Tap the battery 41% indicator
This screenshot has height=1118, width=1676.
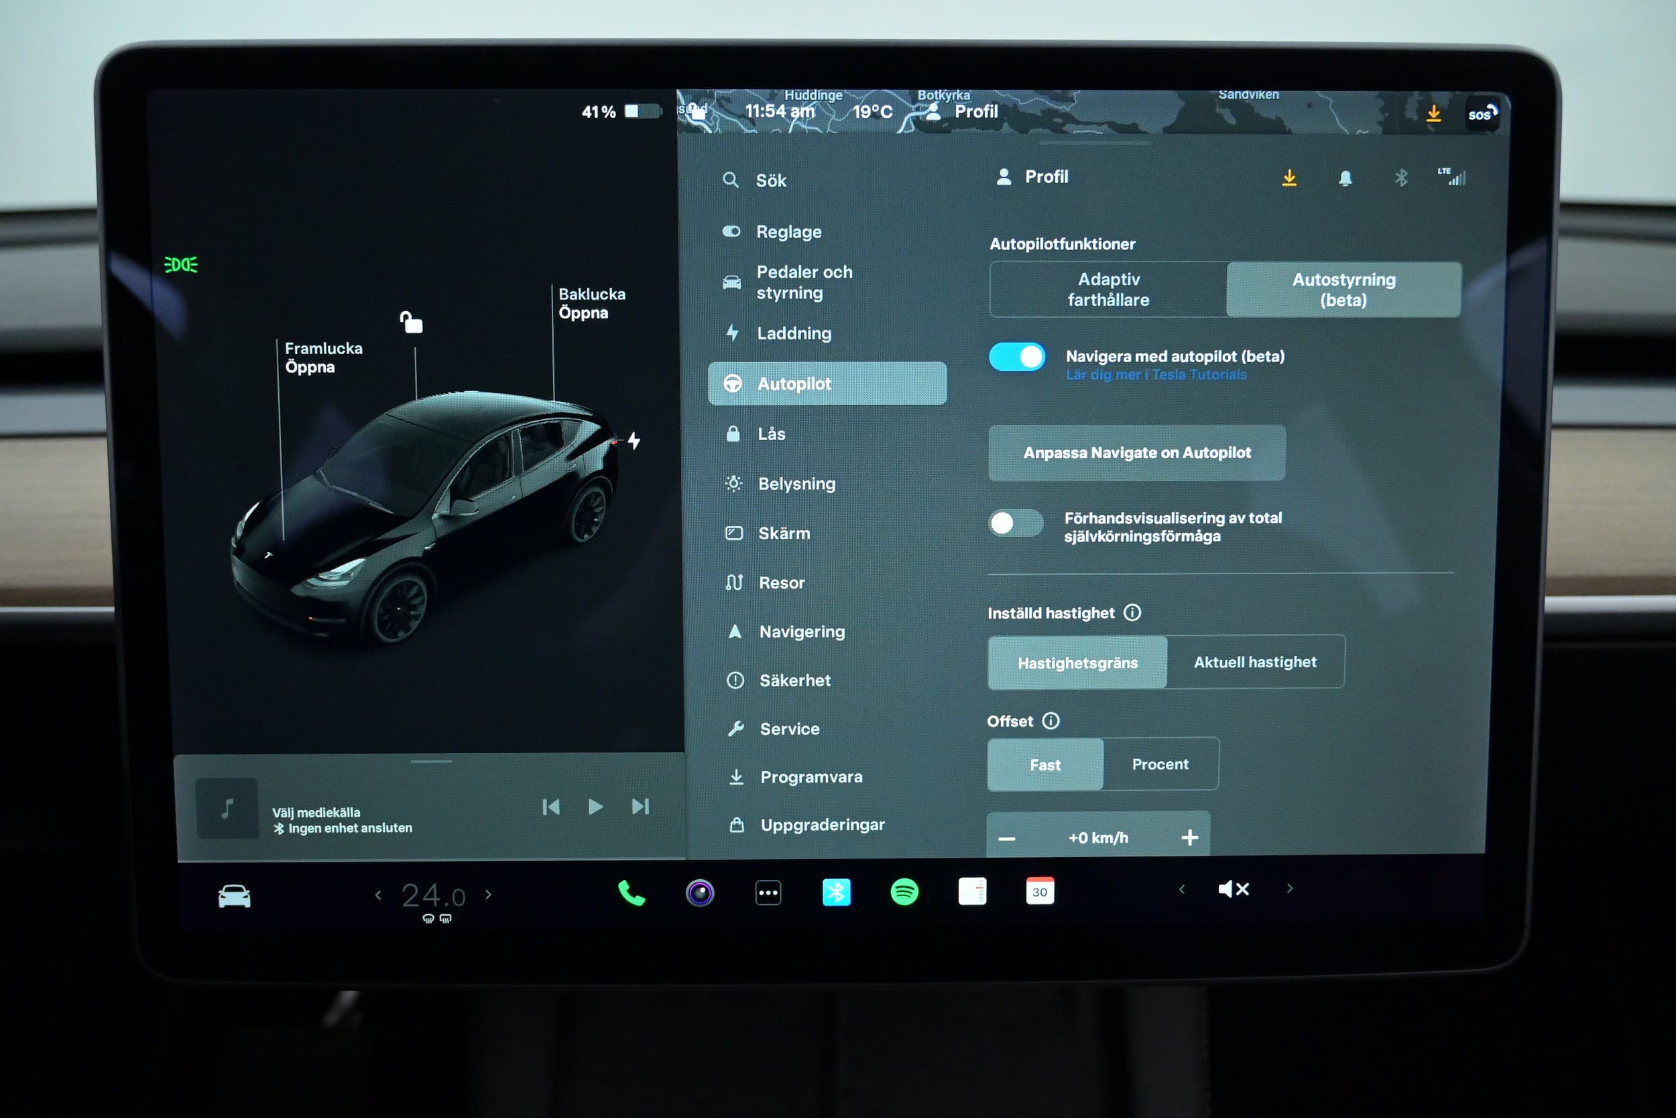(621, 111)
